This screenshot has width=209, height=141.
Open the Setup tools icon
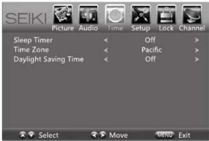pyautogui.click(x=141, y=15)
